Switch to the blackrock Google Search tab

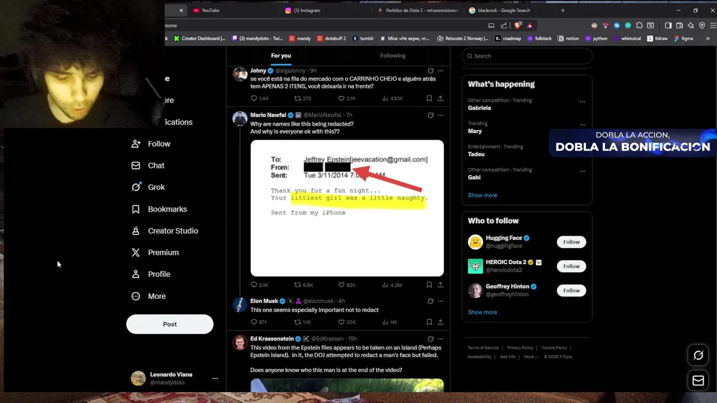(x=508, y=10)
